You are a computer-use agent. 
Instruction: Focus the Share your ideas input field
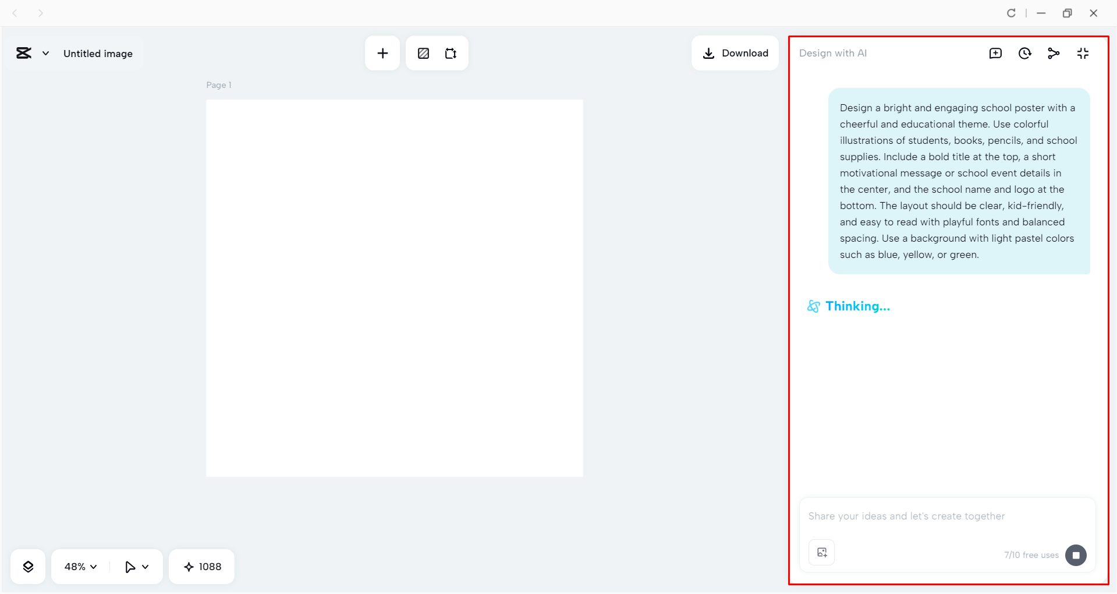948,517
